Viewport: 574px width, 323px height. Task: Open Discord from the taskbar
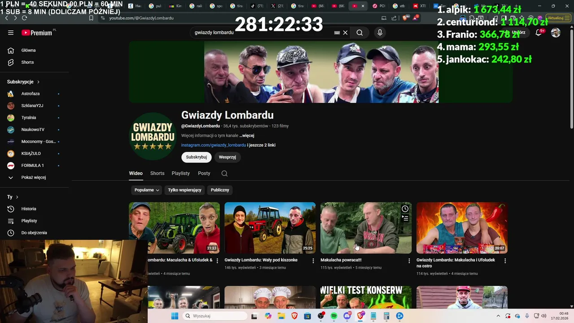(347, 316)
